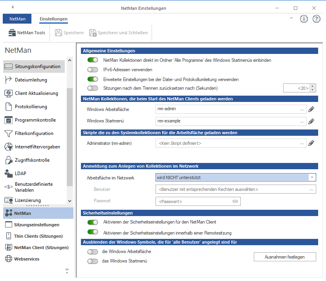Image resolution: width=326 pixels, height=281 pixels.
Task: Open the info dialog in the title bar
Action: (x=304, y=18)
